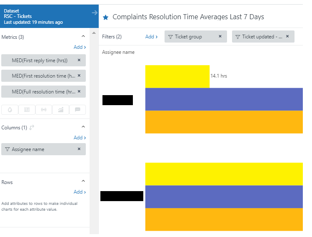Screen dimensions: 312x237
Task: Remove MED(First reply time (hrs)) metric
Action: [79, 60]
